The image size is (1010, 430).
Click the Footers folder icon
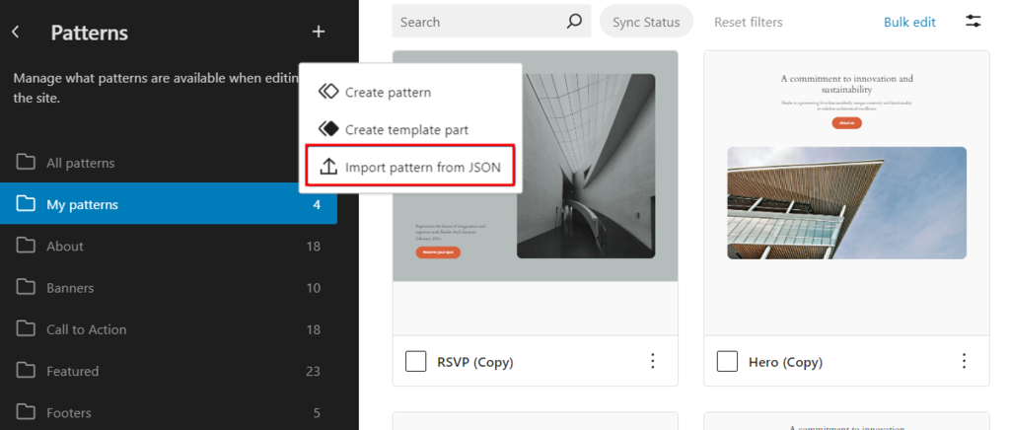click(26, 413)
